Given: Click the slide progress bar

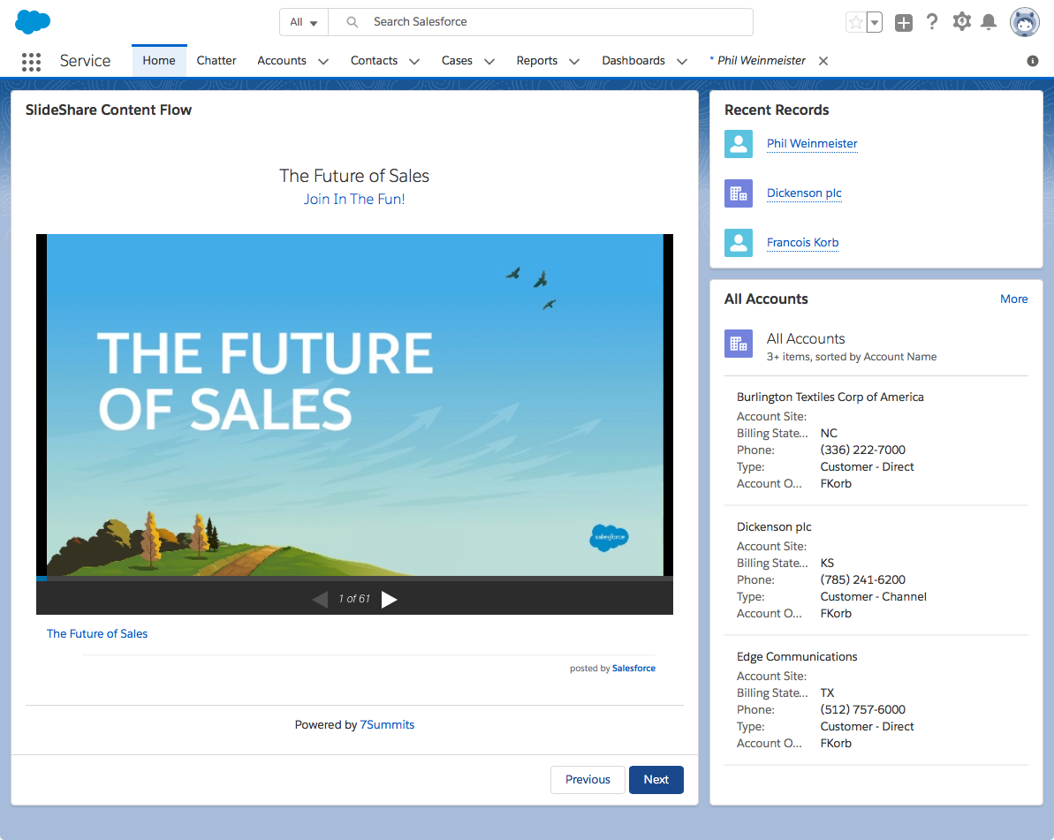Looking at the screenshot, I should pos(354,578).
